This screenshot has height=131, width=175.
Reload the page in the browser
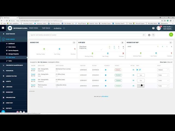[x=7, y=21]
